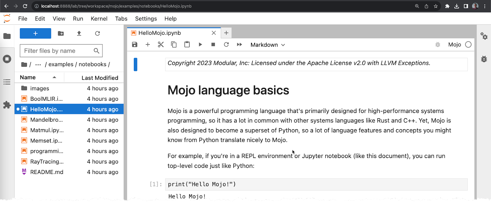Select the Mandelbrot notebook file
Viewport: 491px width, 208px height.
69,119
